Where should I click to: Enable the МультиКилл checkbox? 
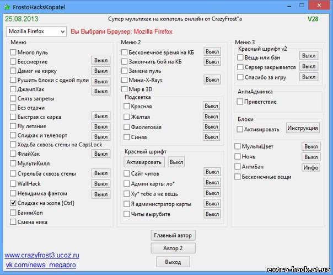(13, 163)
